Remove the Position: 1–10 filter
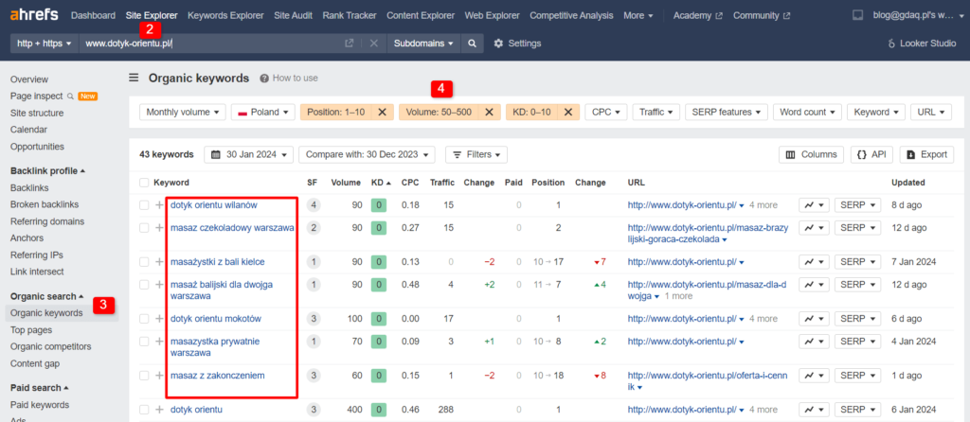The width and height of the screenshot is (970, 422). (x=382, y=112)
